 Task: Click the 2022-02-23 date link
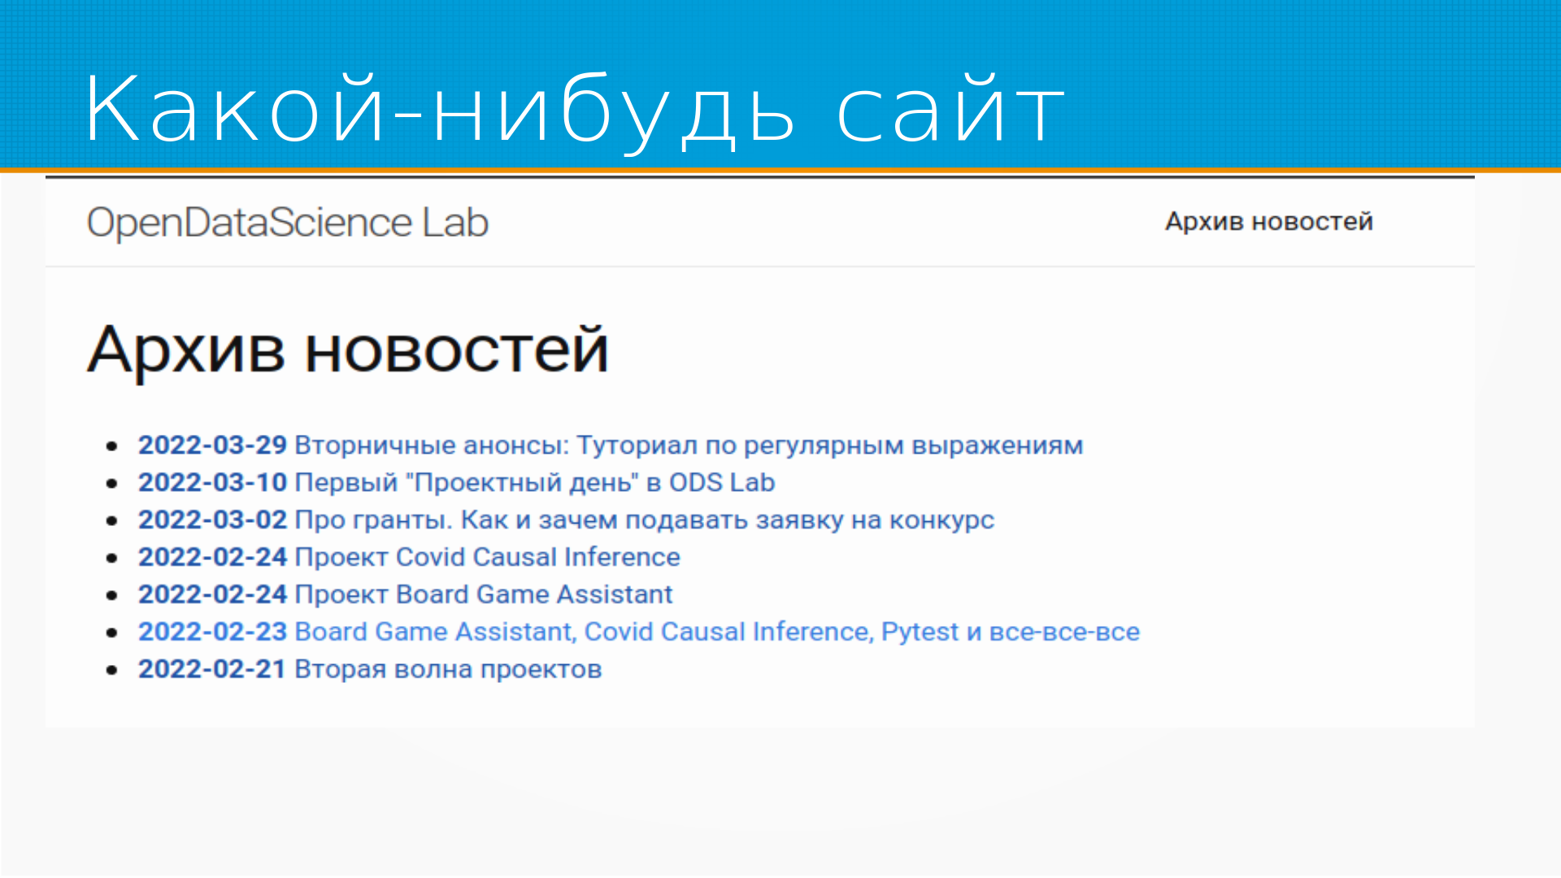click(x=212, y=632)
